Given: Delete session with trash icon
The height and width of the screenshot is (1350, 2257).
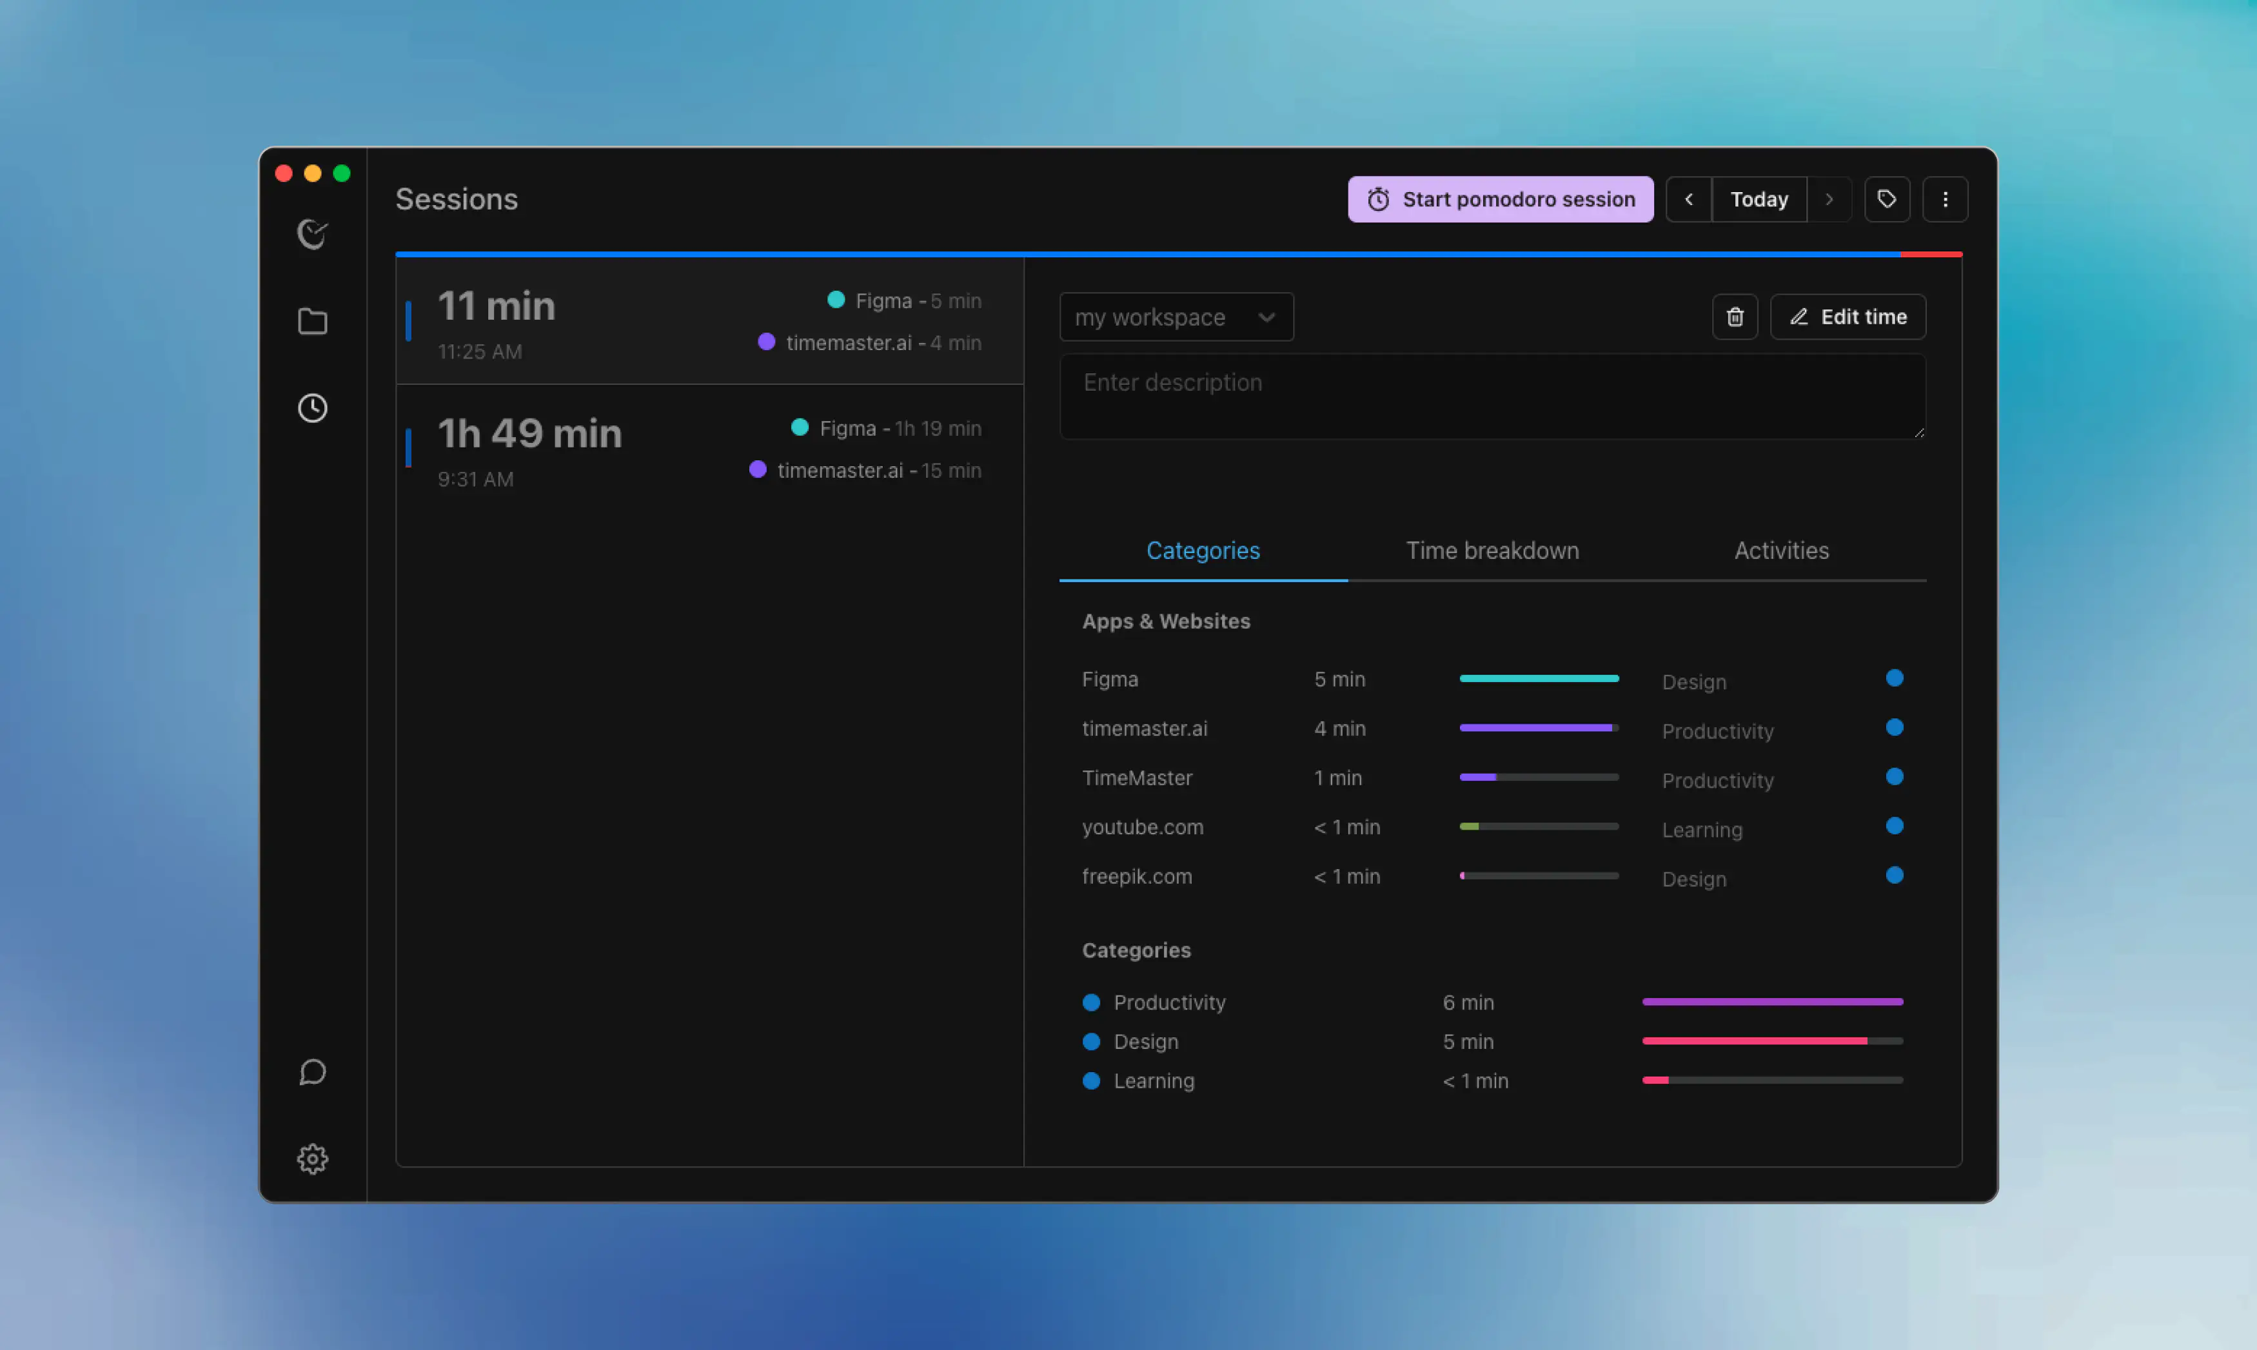Looking at the screenshot, I should [x=1735, y=317].
